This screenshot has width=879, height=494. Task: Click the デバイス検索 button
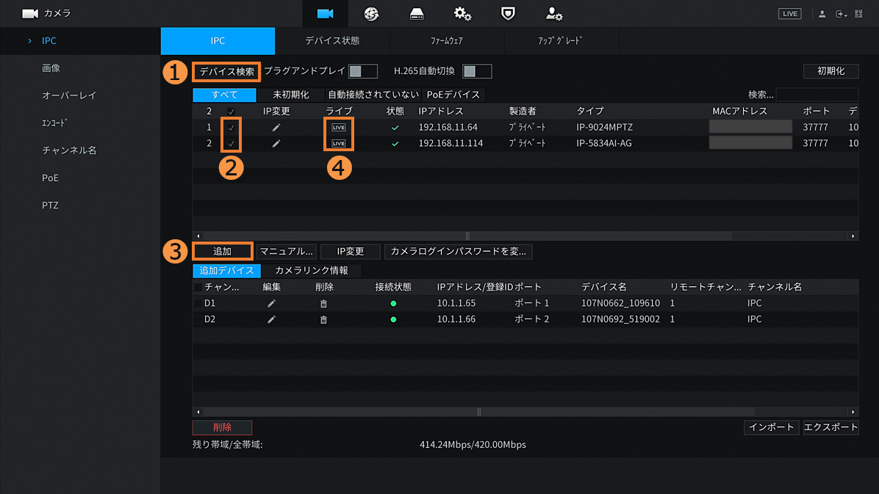(227, 71)
